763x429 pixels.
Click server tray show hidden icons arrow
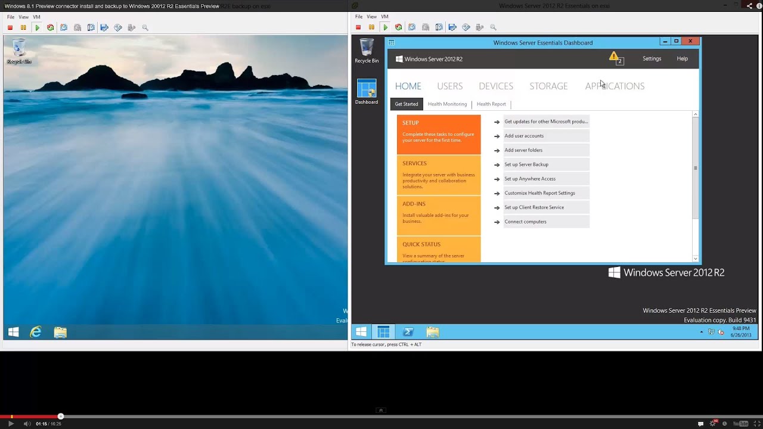coord(702,332)
